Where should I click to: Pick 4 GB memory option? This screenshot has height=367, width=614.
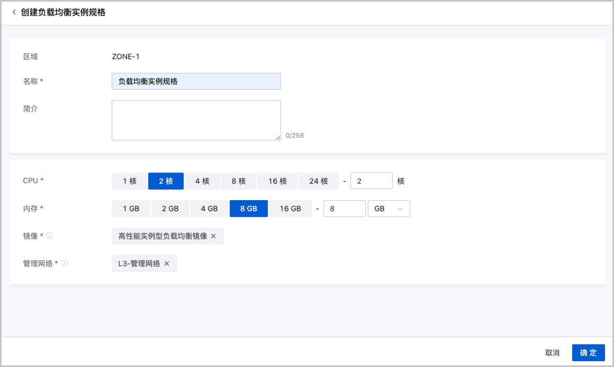[x=209, y=209]
